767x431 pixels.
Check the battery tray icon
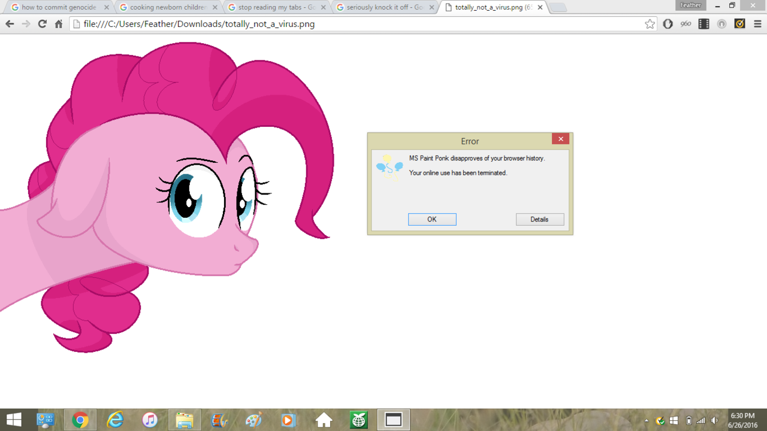click(689, 421)
